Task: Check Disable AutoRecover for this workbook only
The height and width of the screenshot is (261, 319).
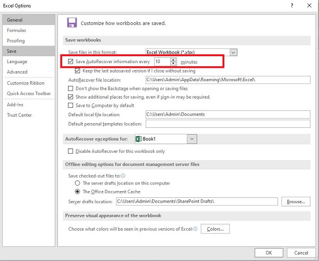Action: tap(70, 151)
